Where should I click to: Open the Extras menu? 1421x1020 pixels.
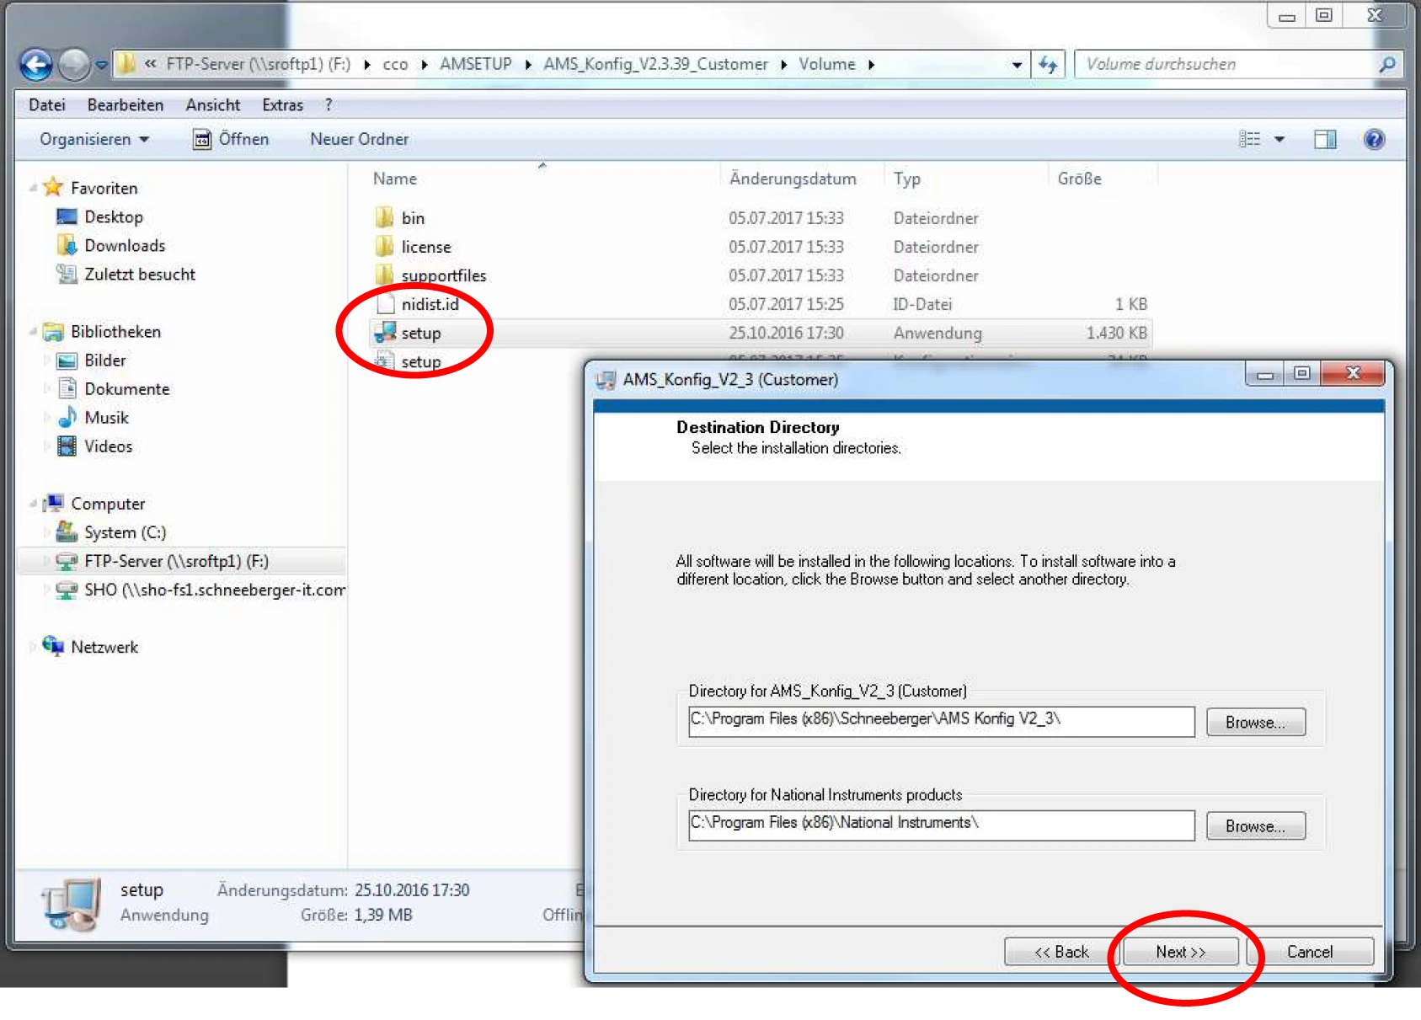282,105
